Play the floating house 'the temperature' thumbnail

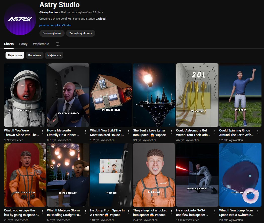[111, 95]
